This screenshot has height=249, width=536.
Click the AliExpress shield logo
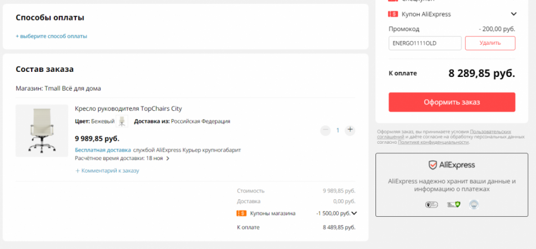click(x=433, y=165)
